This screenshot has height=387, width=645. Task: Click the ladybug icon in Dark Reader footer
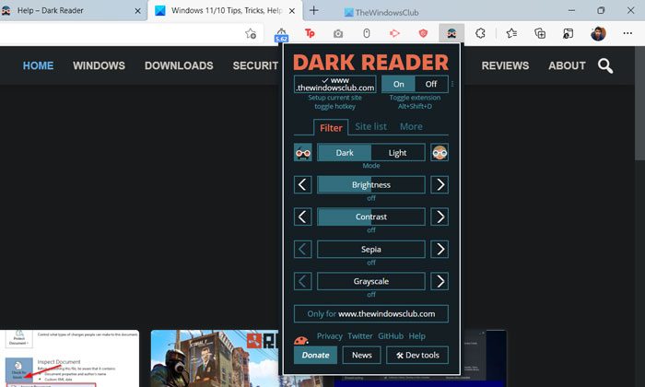[301, 341]
